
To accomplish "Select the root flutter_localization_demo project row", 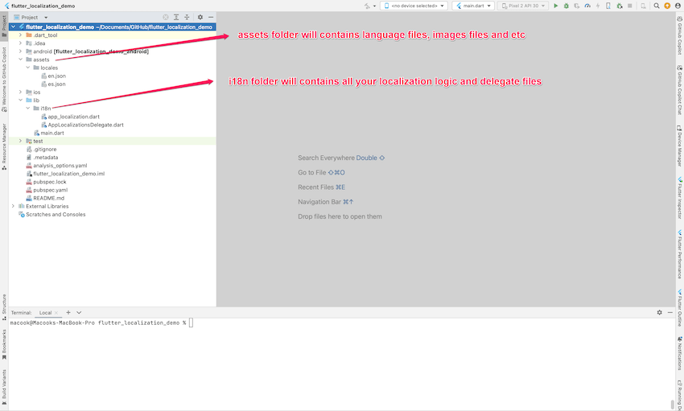I will click(112, 27).
